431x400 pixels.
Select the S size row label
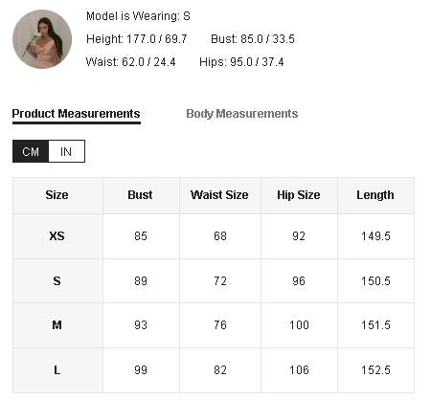point(57,281)
